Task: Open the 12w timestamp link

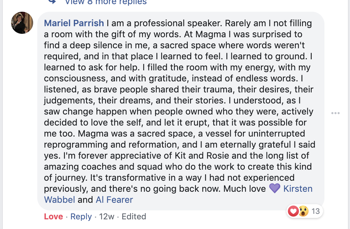Action: coord(107,217)
